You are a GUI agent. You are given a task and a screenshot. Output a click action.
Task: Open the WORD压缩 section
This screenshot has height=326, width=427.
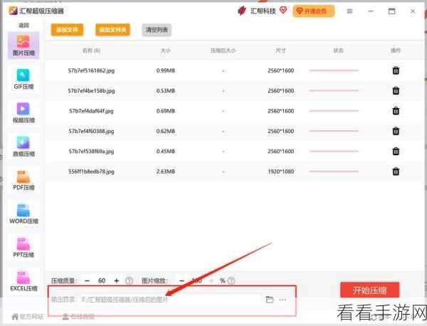click(x=23, y=214)
